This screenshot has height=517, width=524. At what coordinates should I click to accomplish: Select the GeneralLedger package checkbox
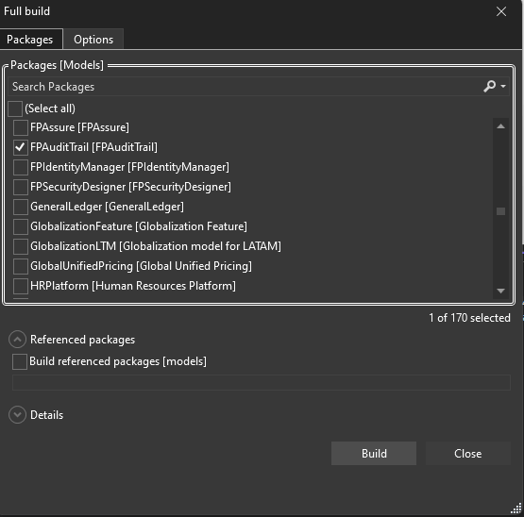click(x=21, y=207)
